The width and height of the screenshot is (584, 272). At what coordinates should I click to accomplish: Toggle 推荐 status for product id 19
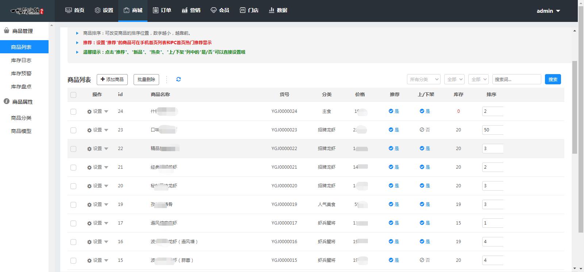point(394,204)
